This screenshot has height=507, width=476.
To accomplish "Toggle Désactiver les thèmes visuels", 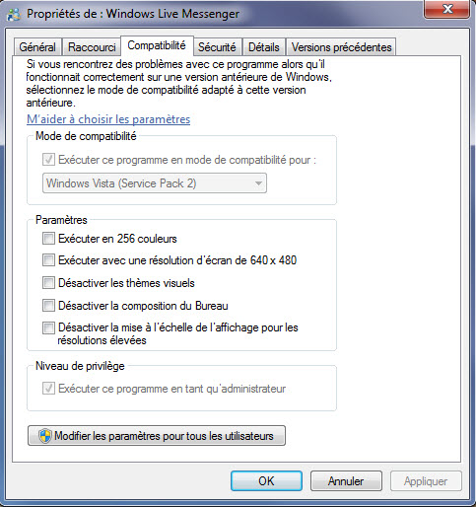I will 48,283.
